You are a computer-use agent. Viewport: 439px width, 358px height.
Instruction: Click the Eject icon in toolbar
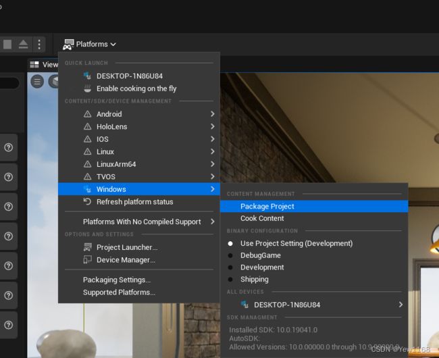click(23, 44)
